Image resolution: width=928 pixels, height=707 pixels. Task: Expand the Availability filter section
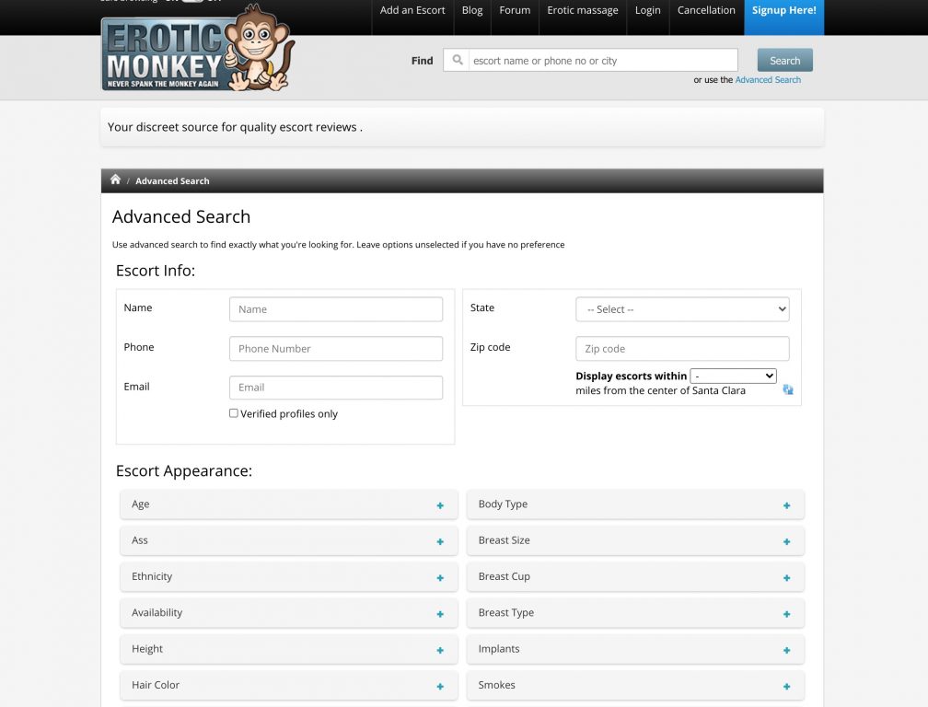(289, 613)
